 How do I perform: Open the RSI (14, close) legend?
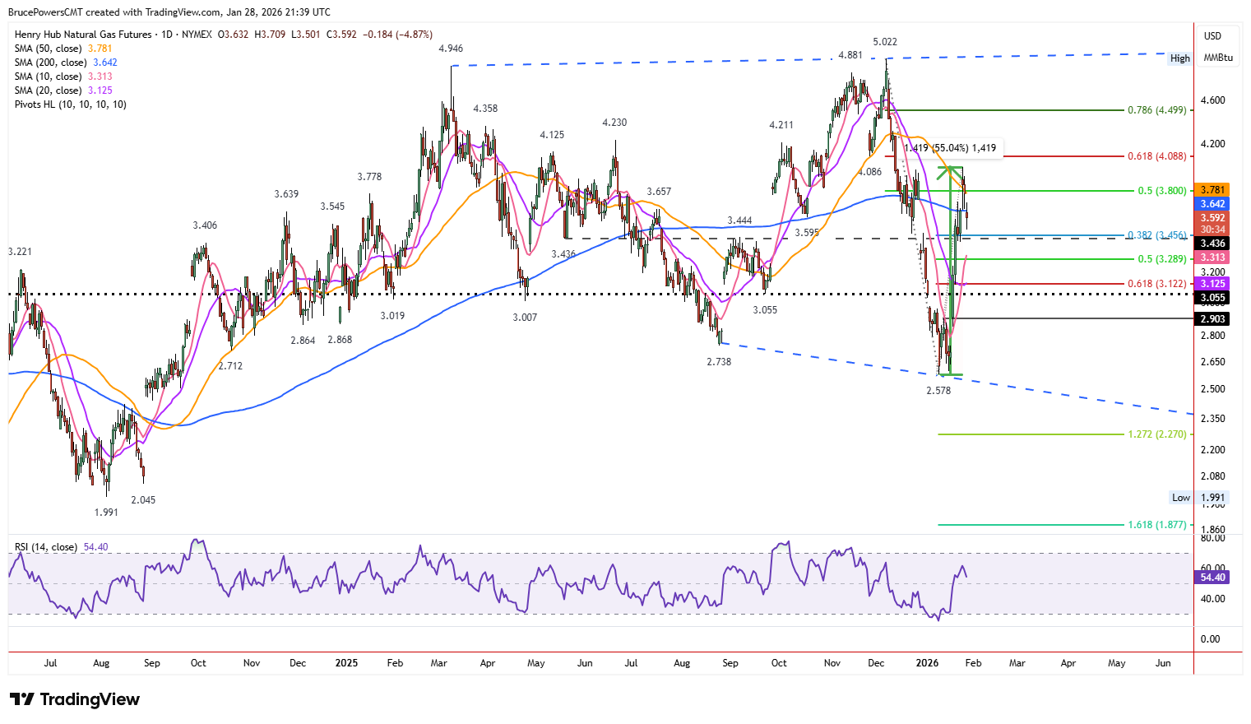62,547
